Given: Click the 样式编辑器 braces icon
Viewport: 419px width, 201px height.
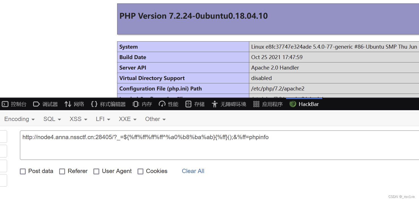Looking at the screenshot, I should click(94, 104).
